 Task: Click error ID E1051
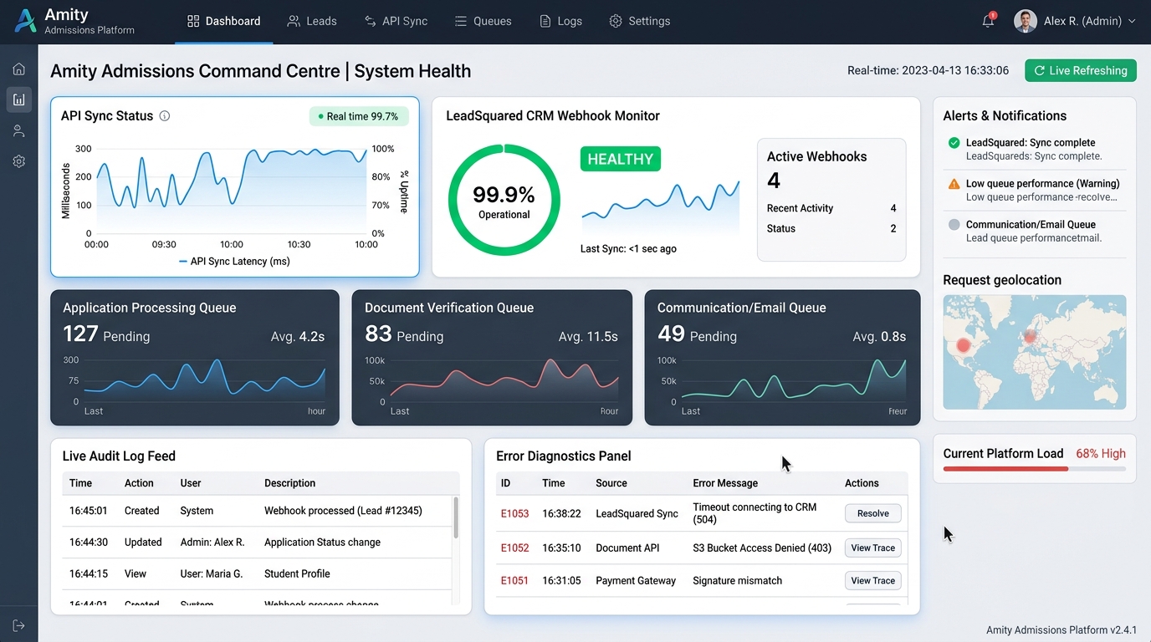tap(515, 581)
